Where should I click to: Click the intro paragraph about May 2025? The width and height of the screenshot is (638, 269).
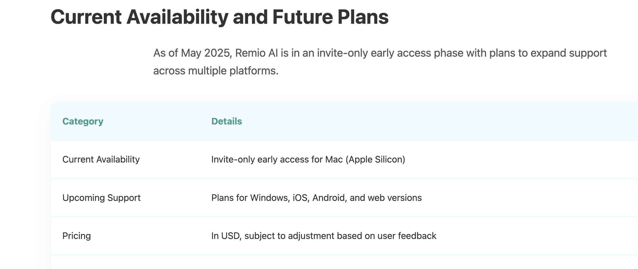[380, 62]
